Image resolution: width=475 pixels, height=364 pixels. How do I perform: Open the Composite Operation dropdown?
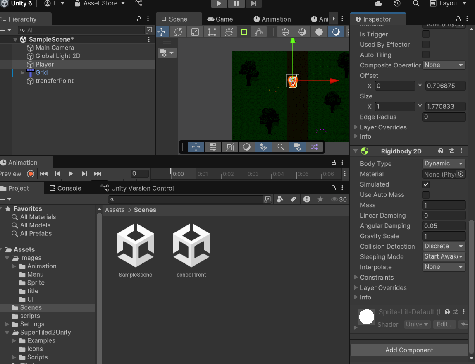pyautogui.click(x=444, y=65)
